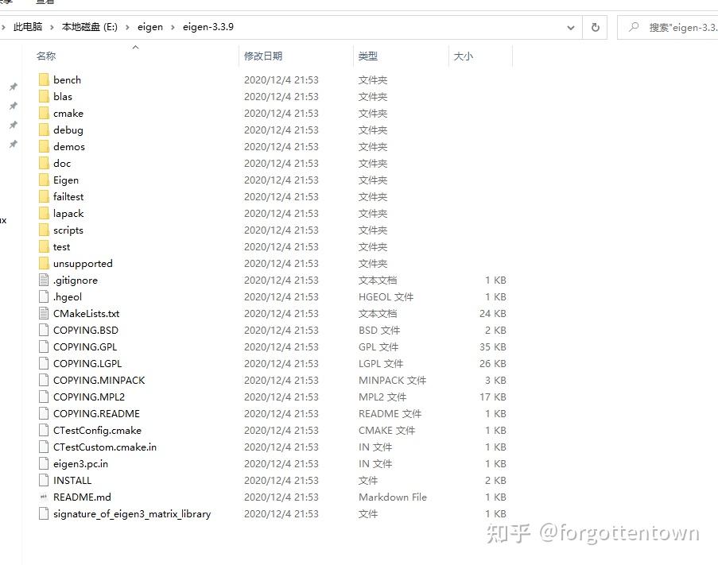Image resolution: width=718 pixels, height=565 pixels.
Task: Toggle the sort arrow on the 名称 column
Action: (135, 46)
